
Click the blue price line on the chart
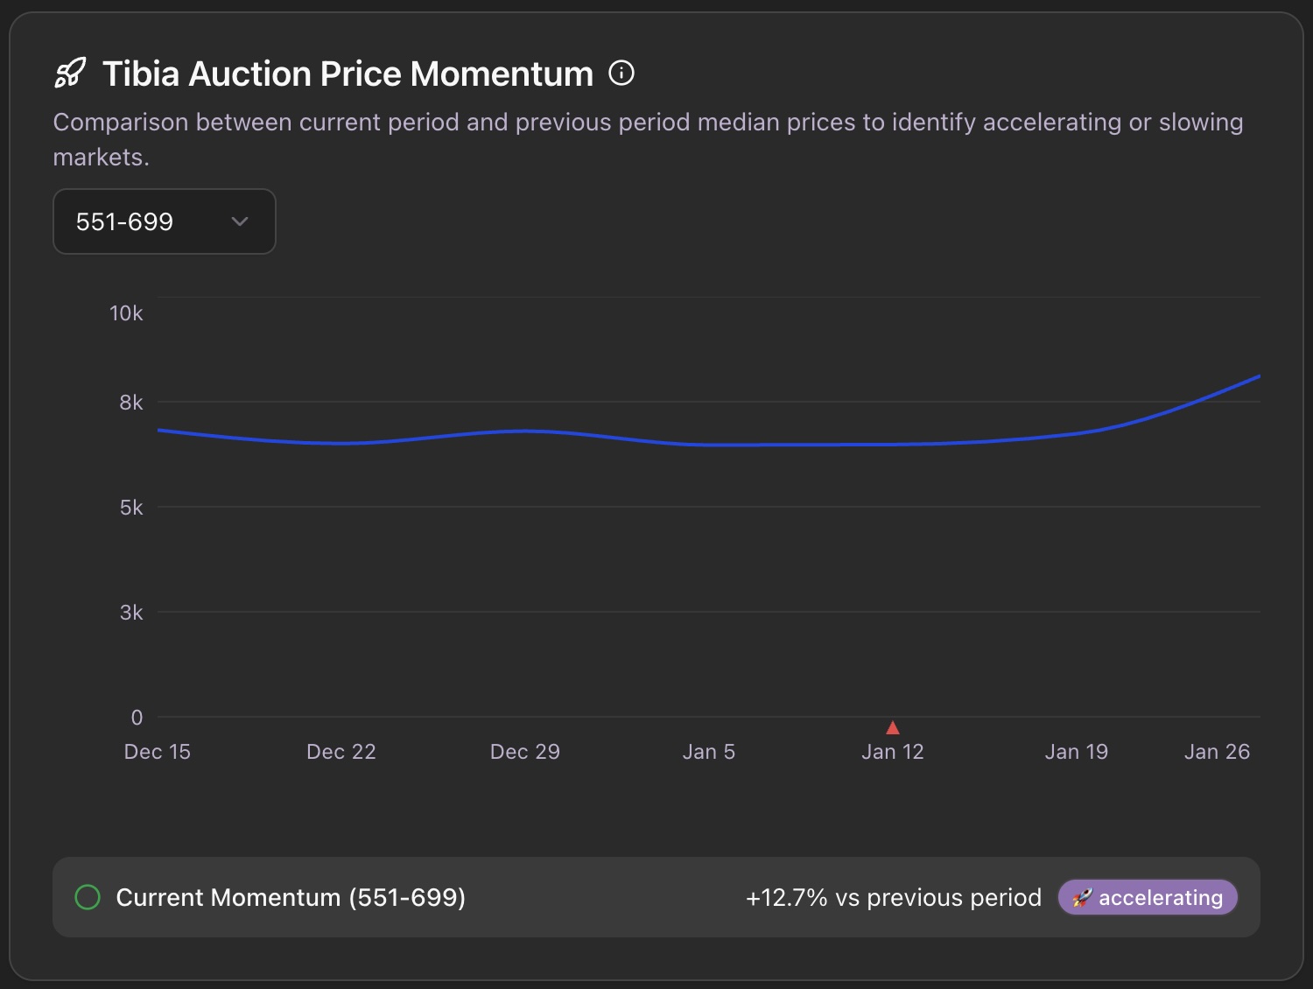click(x=709, y=445)
